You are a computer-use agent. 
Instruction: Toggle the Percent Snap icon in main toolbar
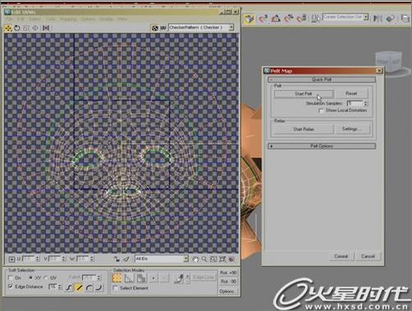(289, 19)
